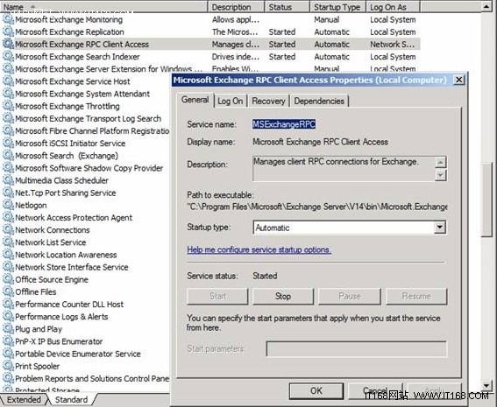Click gear icon of Microsoft Exchange Service Host
The image size is (497, 407).
pos(8,81)
